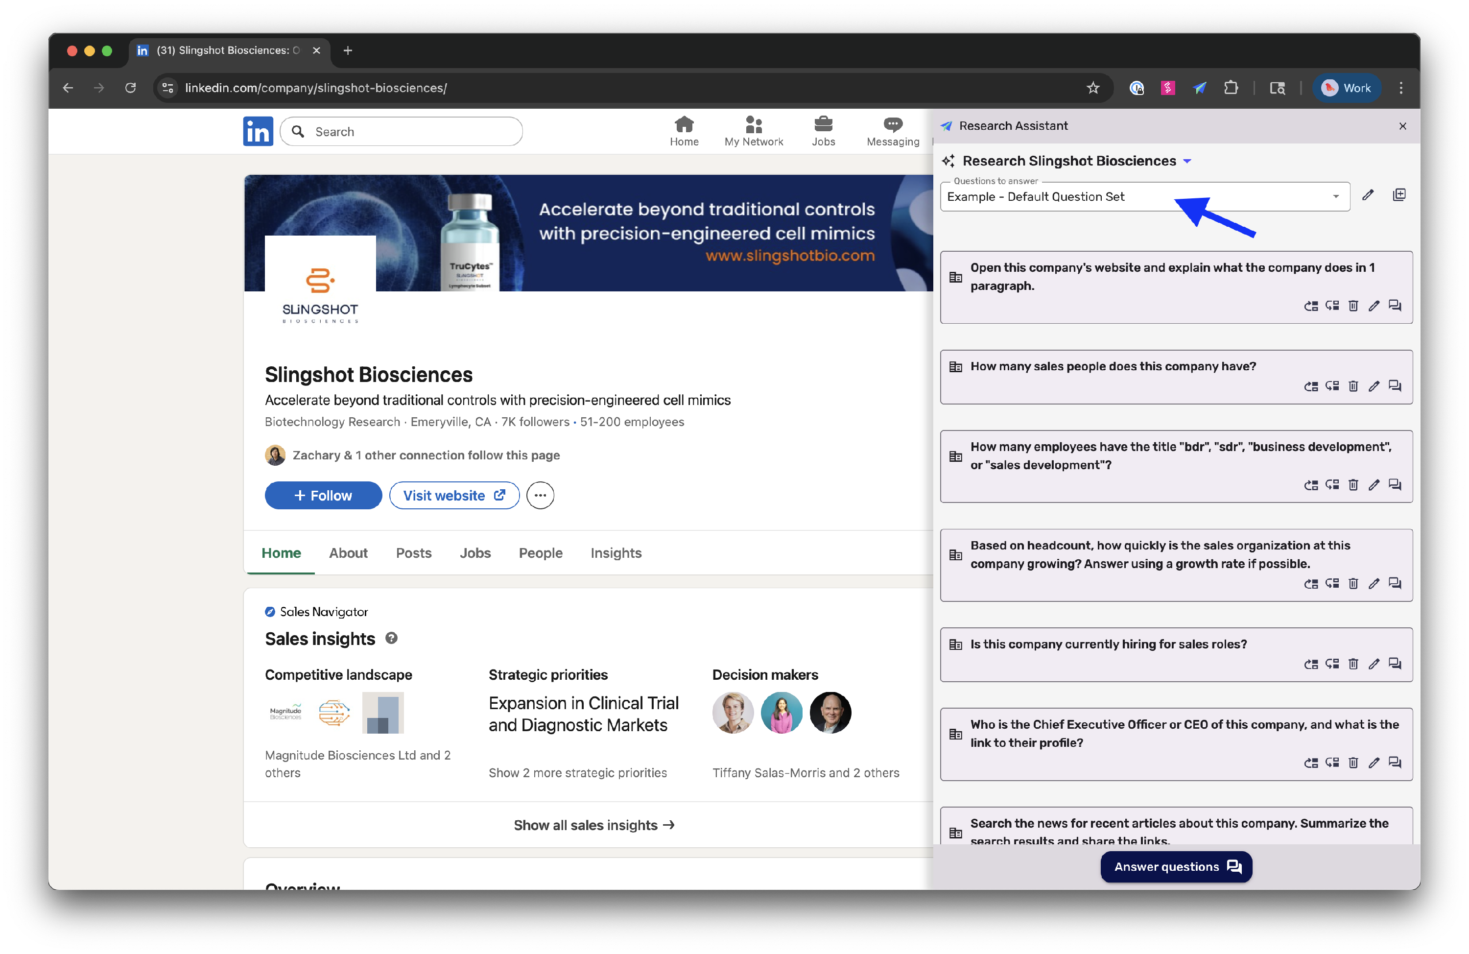Go back with the browser back arrow
This screenshot has height=954, width=1469.
pos(68,88)
